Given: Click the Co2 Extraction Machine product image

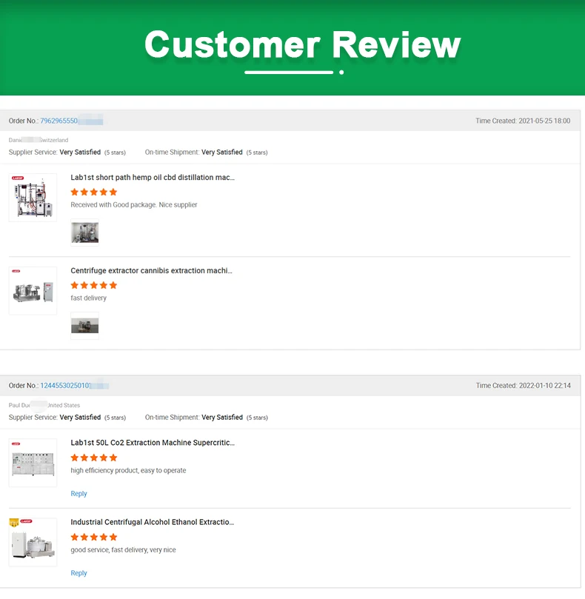Looking at the screenshot, I should pos(33,463).
